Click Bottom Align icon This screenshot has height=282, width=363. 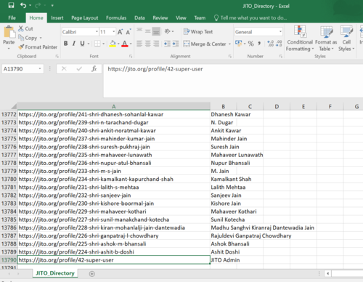(x=156, y=31)
